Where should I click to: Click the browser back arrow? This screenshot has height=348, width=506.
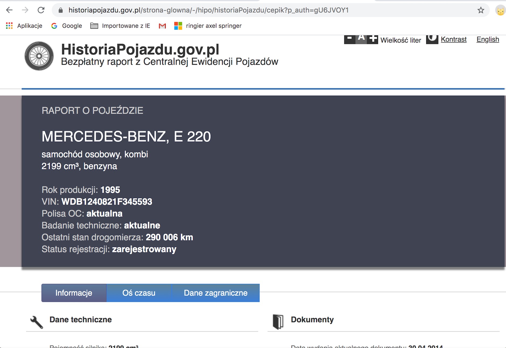coord(9,10)
